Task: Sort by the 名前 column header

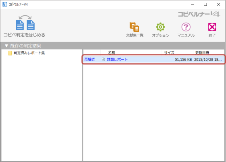Action: pos(134,52)
